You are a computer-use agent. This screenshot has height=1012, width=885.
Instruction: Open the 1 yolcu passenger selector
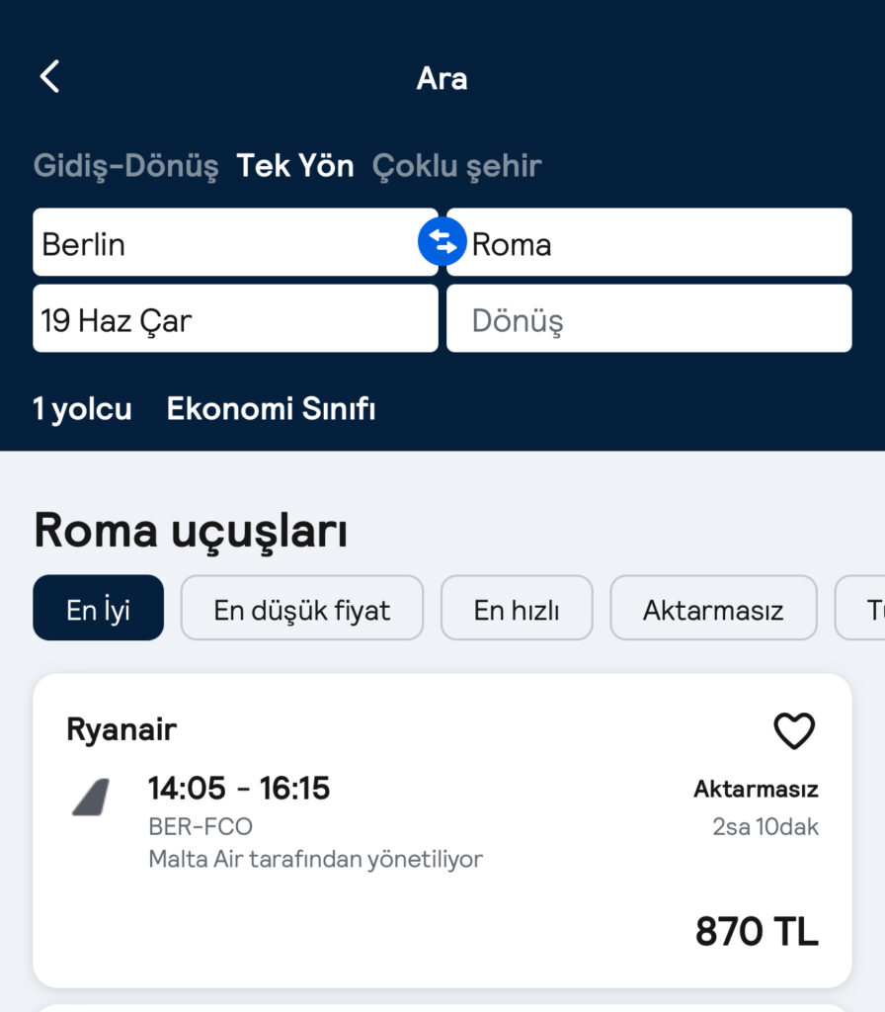(82, 409)
